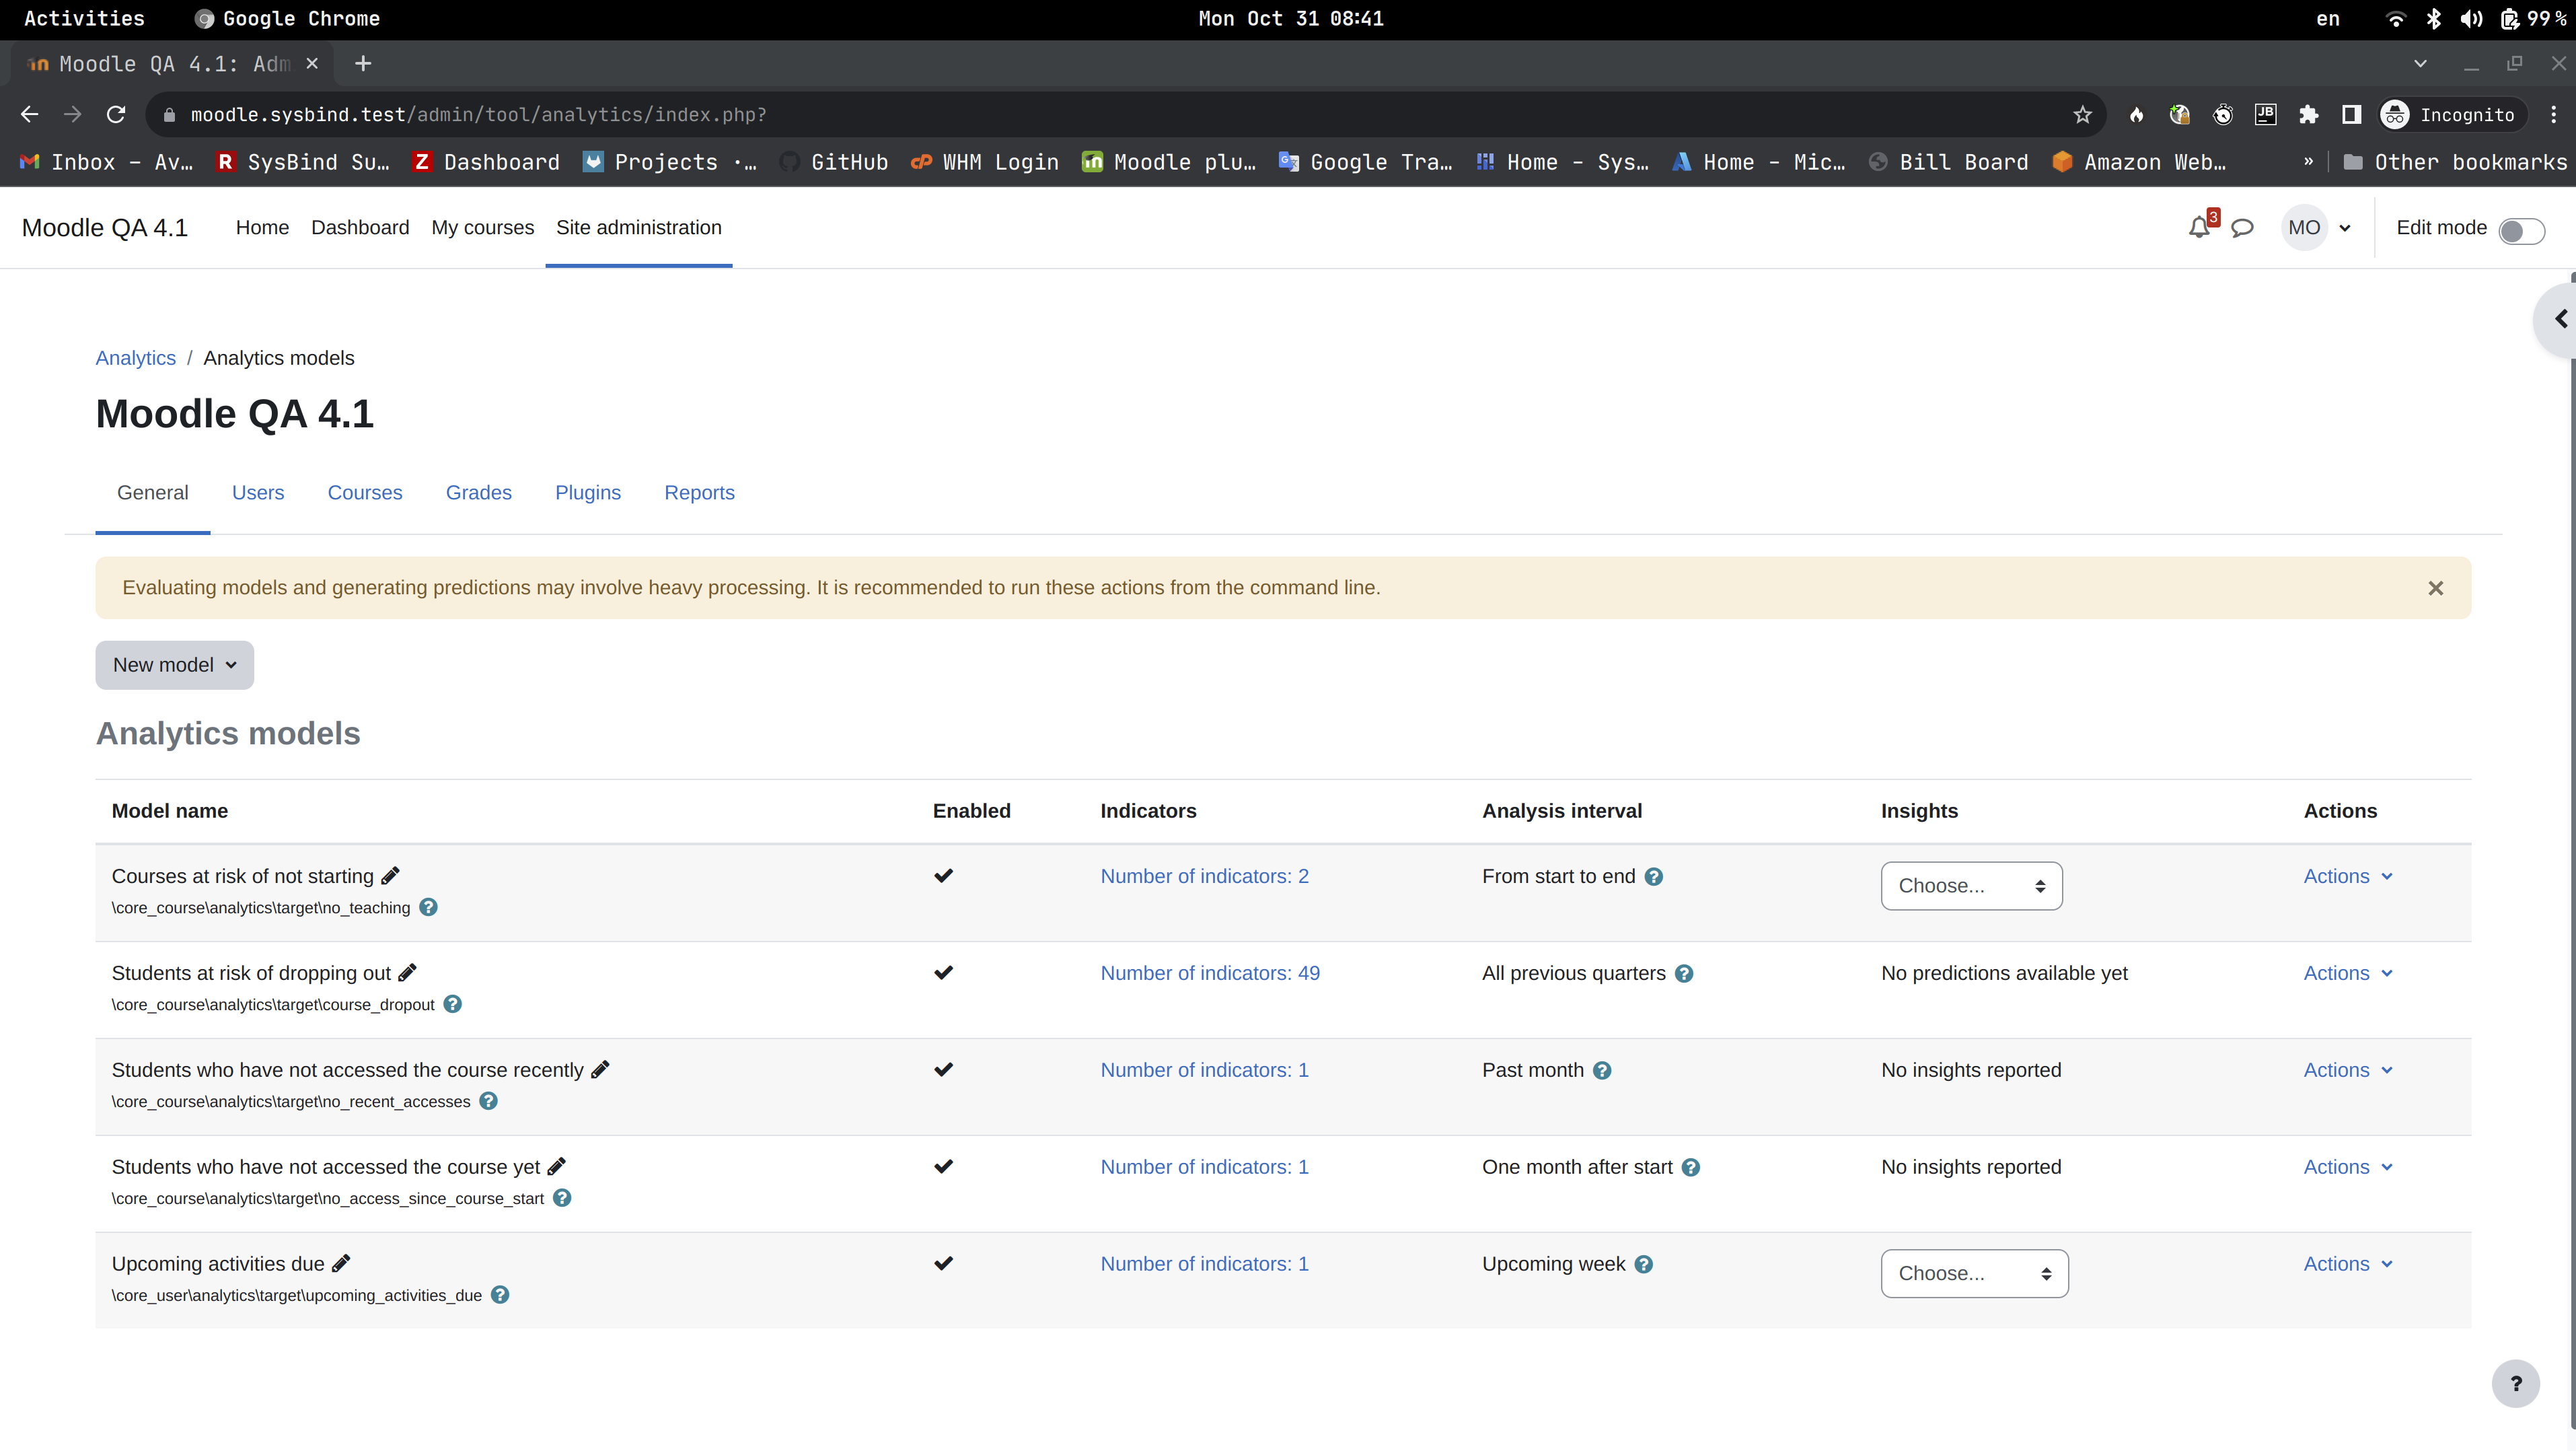2576x1451 pixels.
Task: Edit name of Upcoming activities due model
Action: 341,1264
